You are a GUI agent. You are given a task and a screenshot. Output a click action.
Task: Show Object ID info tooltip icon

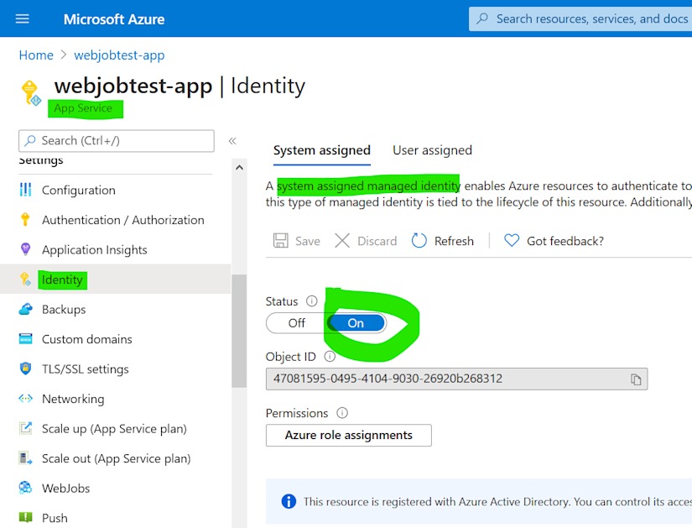click(x=330, y=356)
